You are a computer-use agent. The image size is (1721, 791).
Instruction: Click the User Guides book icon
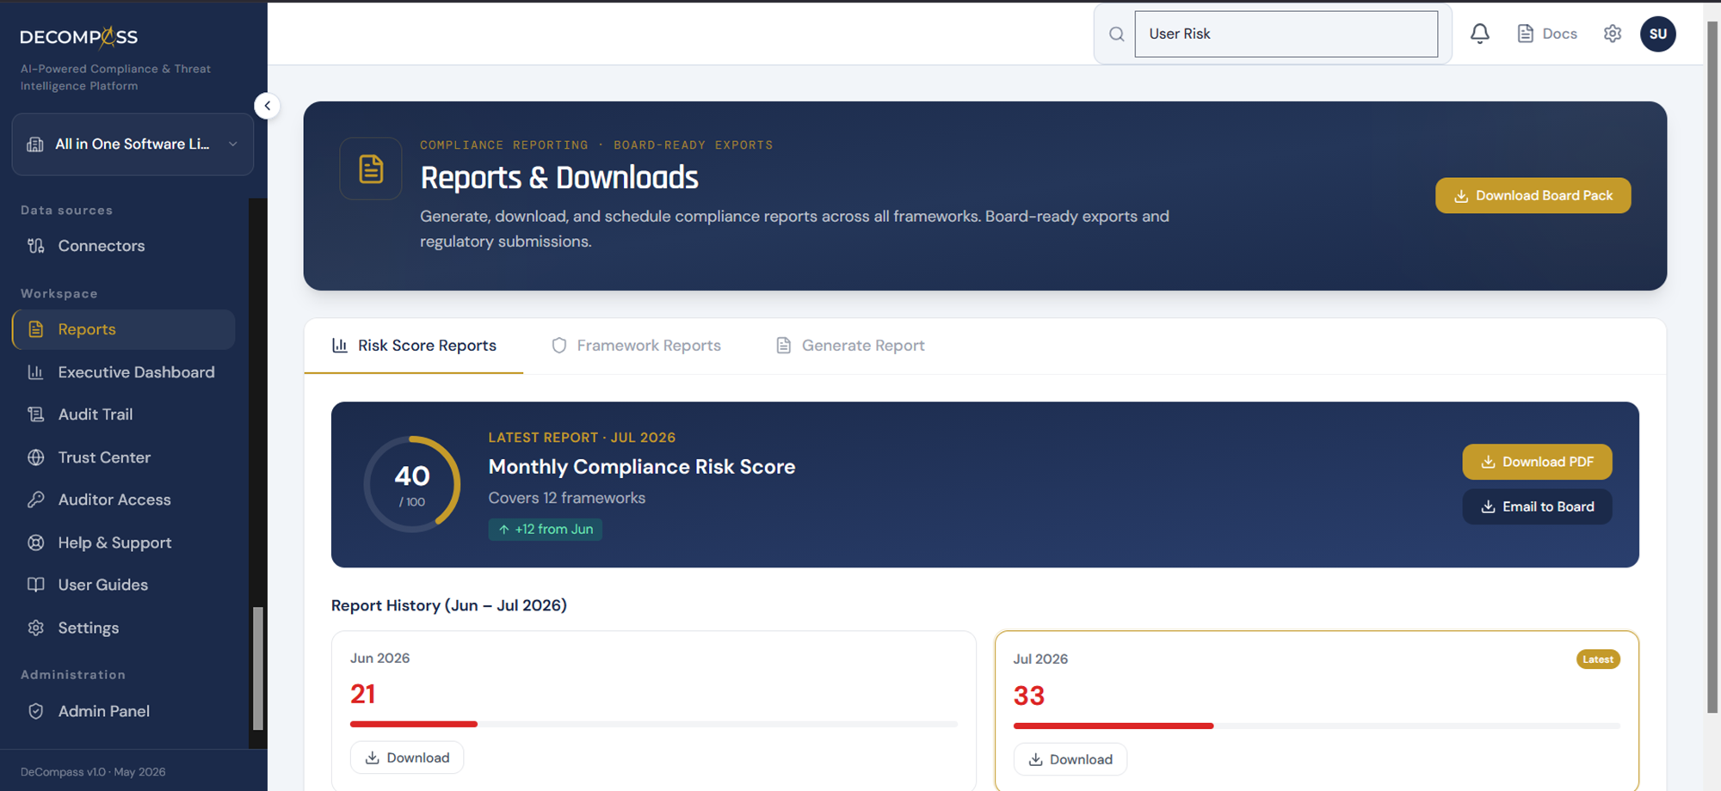click(x=36, y=585)
